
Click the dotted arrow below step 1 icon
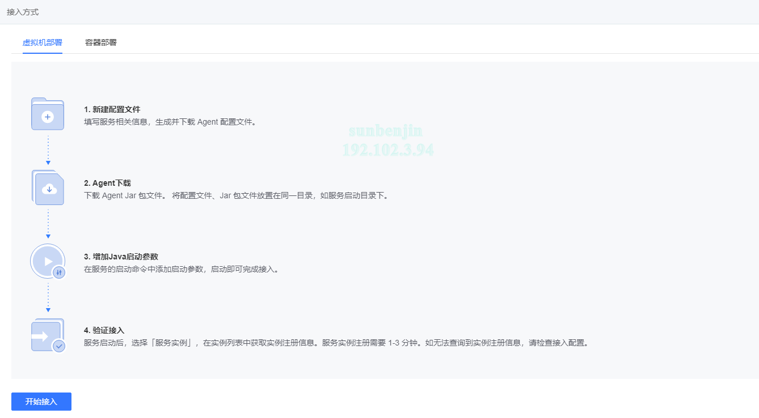click(48, 150)
